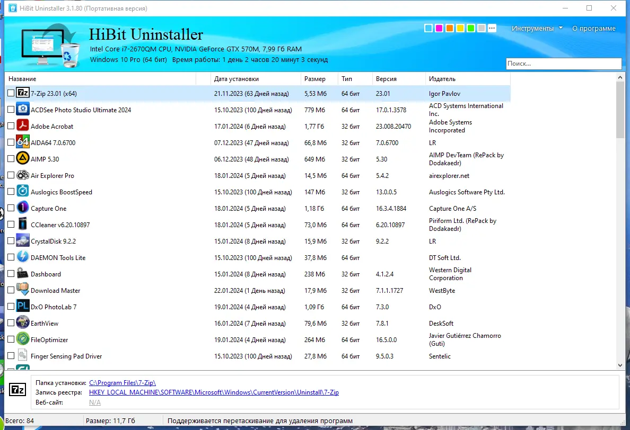
Task: Select the Air Explorer Pro checkbox
Action: tap(11, 175)
